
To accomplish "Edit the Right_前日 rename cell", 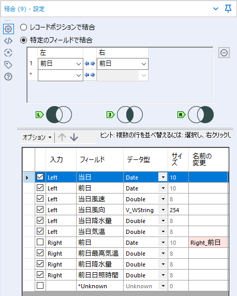I will (x=208, y=242).
